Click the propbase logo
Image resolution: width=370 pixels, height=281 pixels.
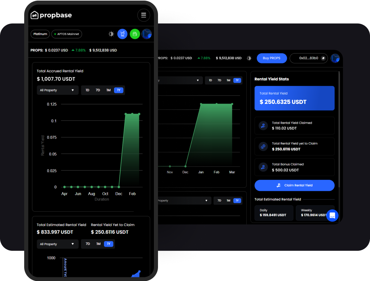pos(51,15)
